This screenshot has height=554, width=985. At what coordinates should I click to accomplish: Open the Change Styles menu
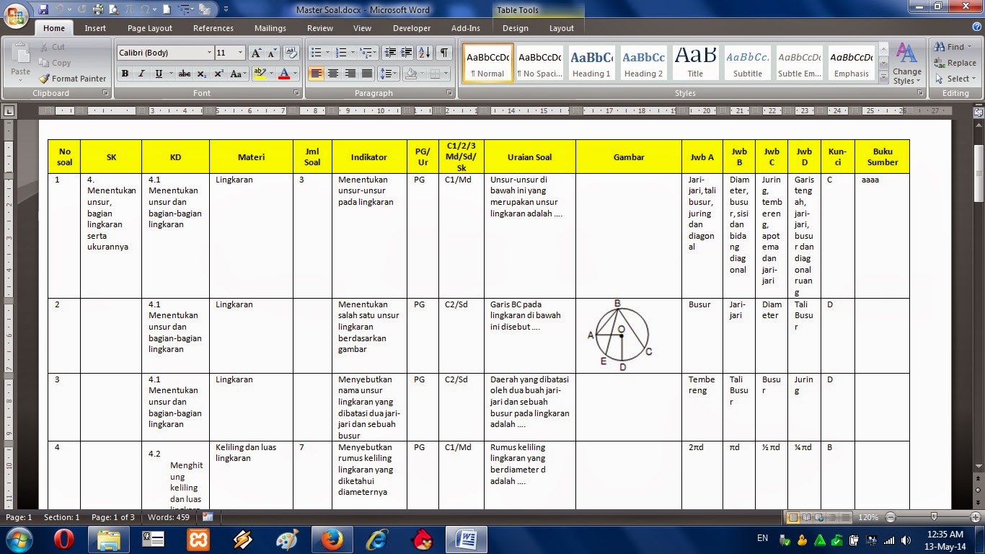pyautogui.click(x=906, y=63)
